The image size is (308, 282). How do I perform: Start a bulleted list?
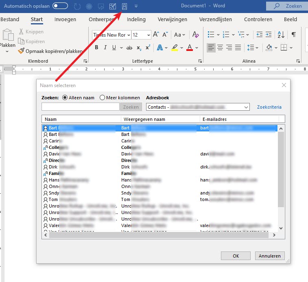[211, 35]
